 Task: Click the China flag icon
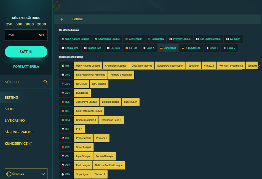click(63, 147)
